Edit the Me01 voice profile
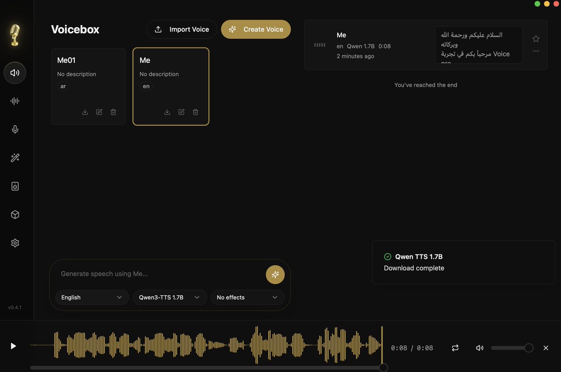Viewport: 561px width, 372px height. pos(99,112)
